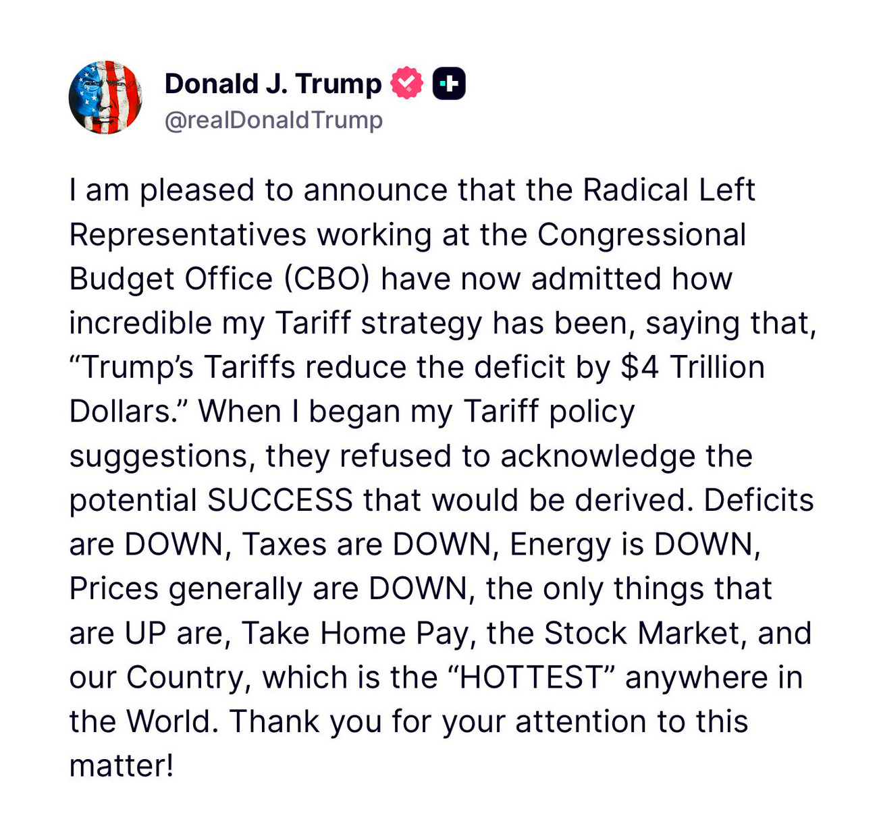Click the word UP in the post
This screenshot has height=832, width=879.
(x=145, y=634)
